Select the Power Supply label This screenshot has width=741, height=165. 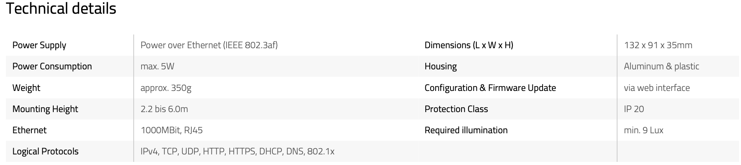pyautogui.click(x=39, y=45)
